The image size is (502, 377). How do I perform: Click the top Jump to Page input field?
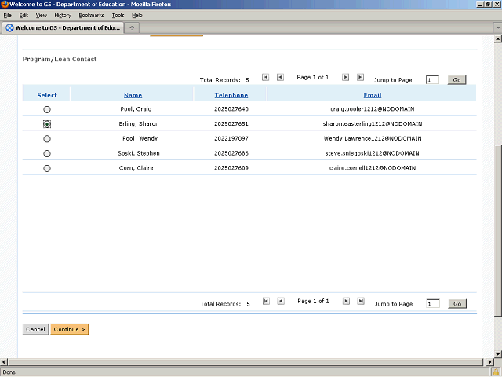click(432, 80)
